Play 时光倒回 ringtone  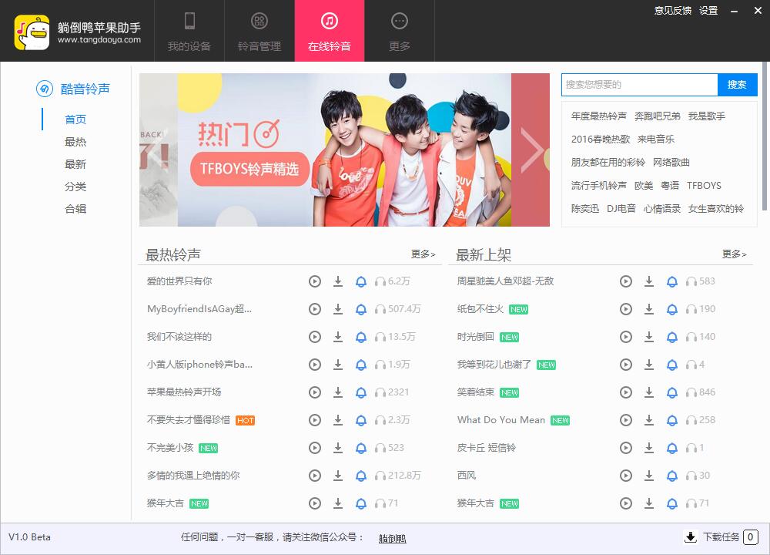pos(625,337)
